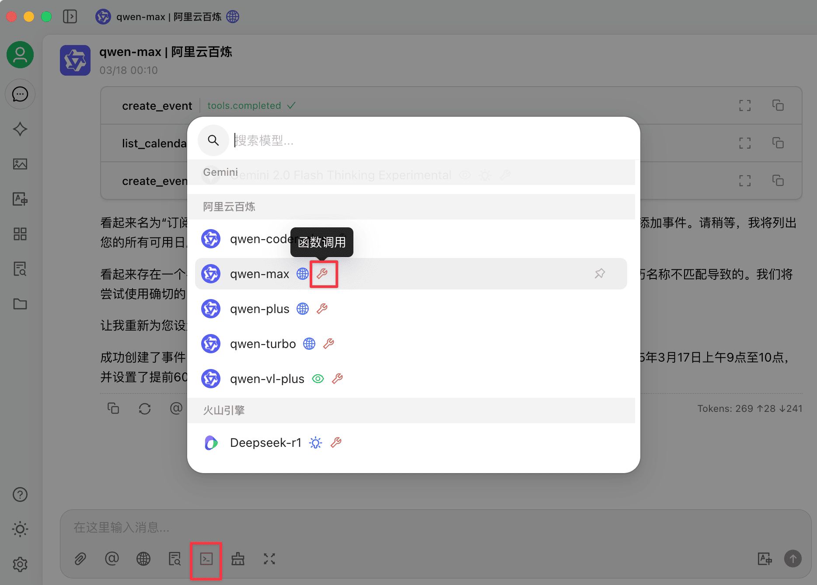Select the qwen-turbo model

pyautogui.click(x=411, y=344)
